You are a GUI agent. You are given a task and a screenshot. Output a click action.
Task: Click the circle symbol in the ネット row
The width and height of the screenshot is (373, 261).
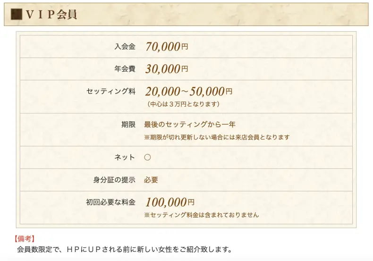click(147, 157)
